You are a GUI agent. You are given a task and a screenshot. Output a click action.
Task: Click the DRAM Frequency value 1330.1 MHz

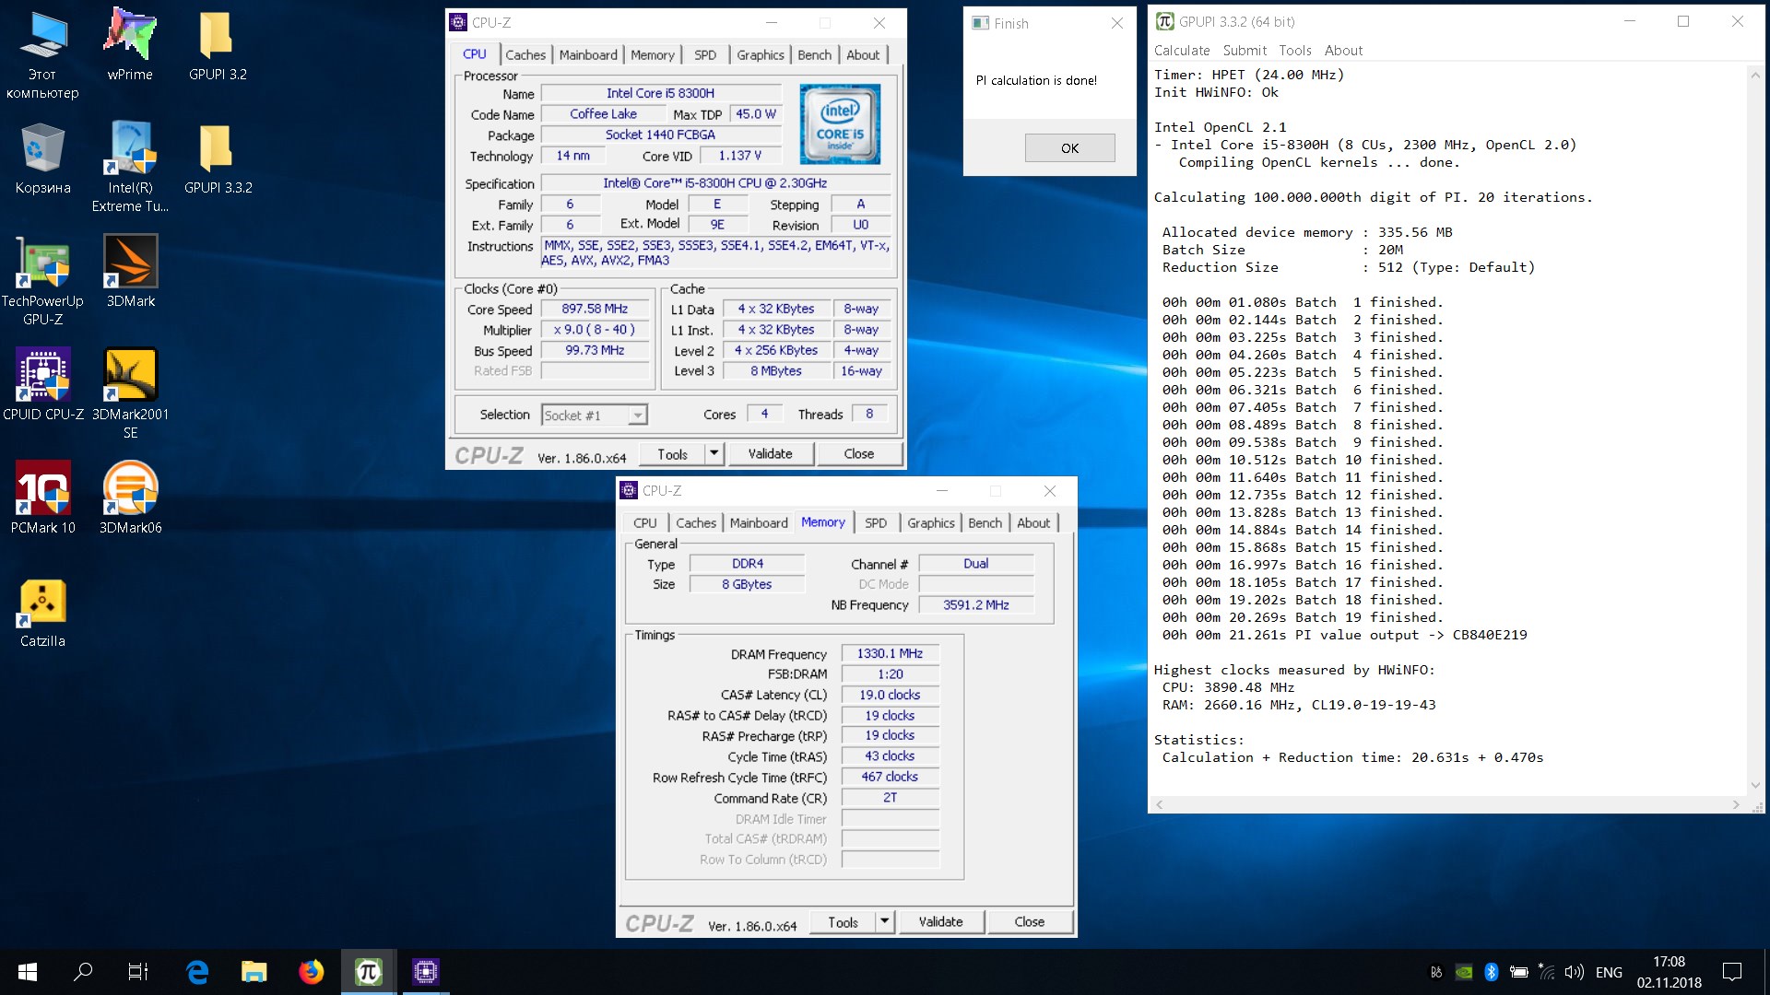pos(890,654)
